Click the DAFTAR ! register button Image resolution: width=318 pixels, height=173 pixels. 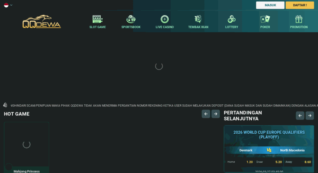click(300, 5)
